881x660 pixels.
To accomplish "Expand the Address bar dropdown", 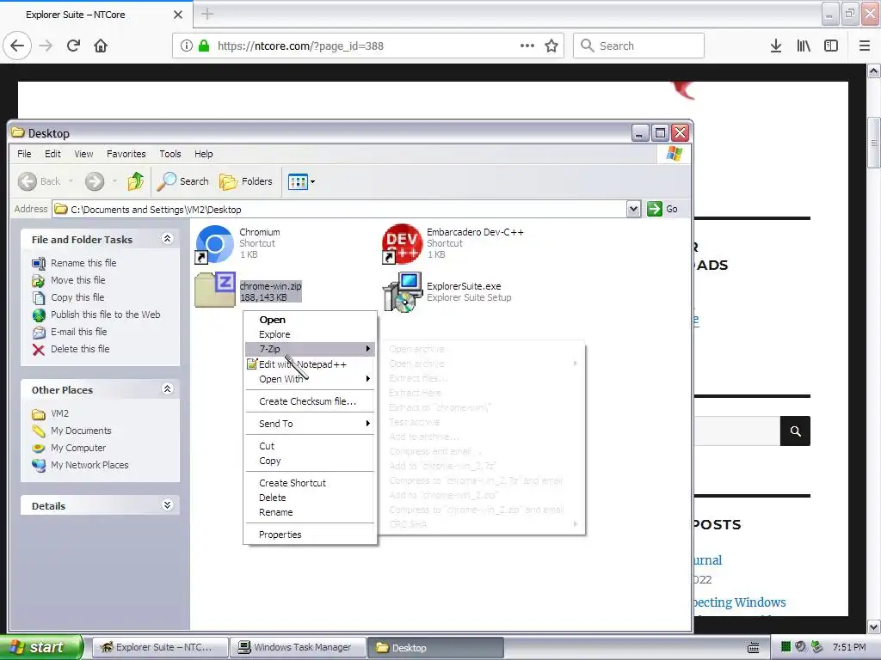I will 633,210.
